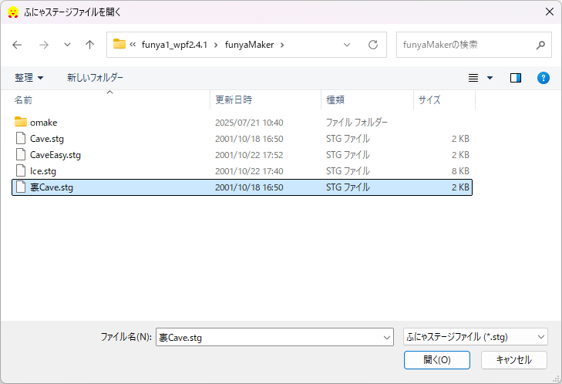Select funyaMaker breadcrumb segment
Viewport: 562px width, 384px height.
click(x=250, y=45)
